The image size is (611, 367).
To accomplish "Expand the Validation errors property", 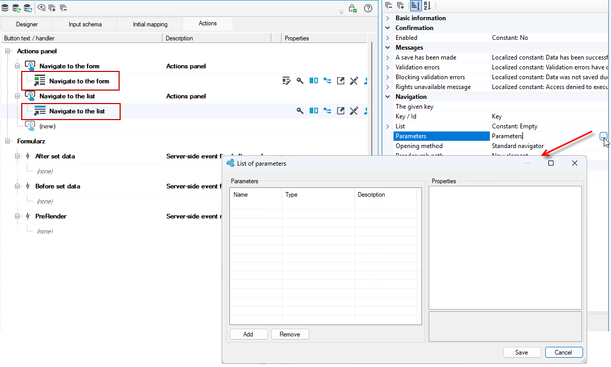I will (388, 67).
